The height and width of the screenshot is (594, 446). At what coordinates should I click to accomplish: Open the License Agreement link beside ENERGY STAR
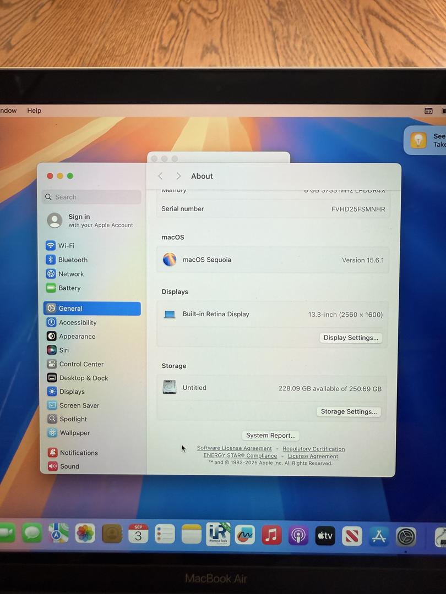click(313, 456)
